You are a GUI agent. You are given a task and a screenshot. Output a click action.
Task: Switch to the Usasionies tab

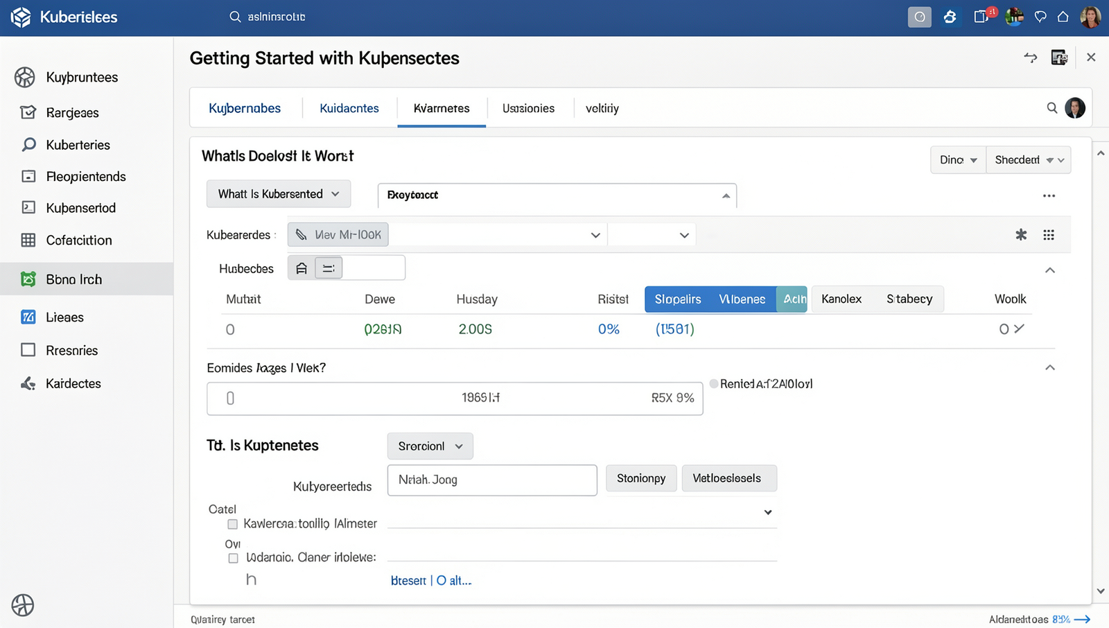(x=528, y=108)
